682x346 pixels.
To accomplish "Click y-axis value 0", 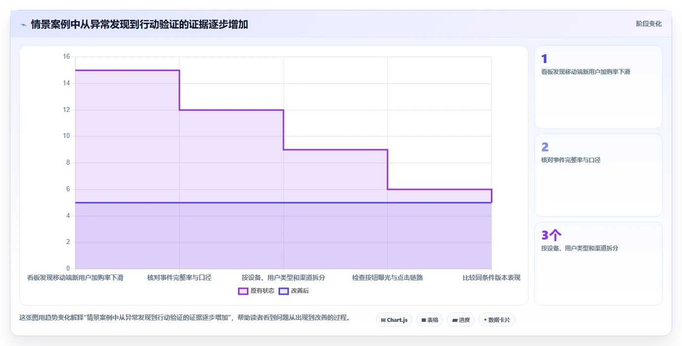I will click(68, 269).
